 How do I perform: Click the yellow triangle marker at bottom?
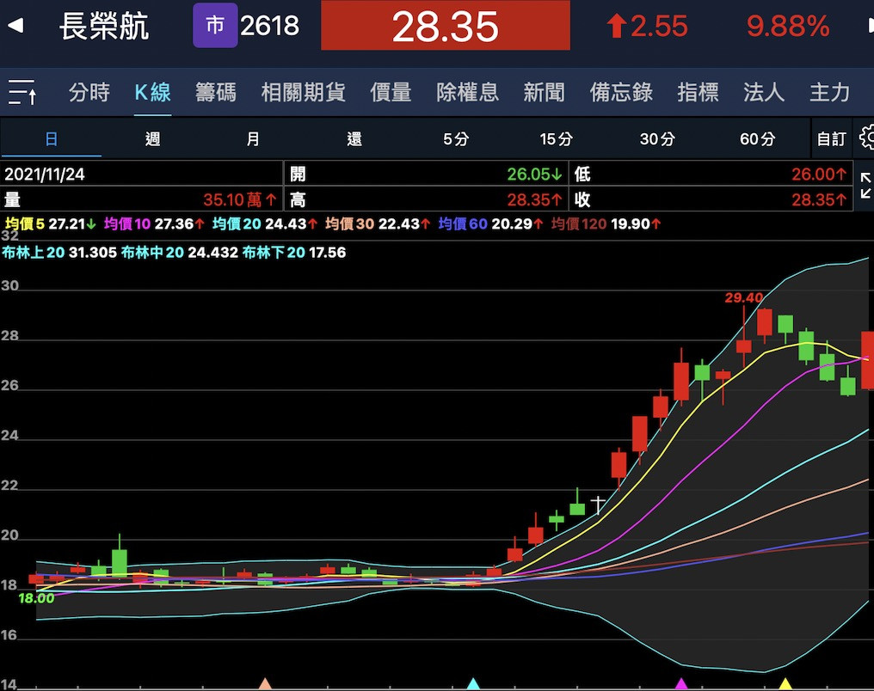coord(785,683)
